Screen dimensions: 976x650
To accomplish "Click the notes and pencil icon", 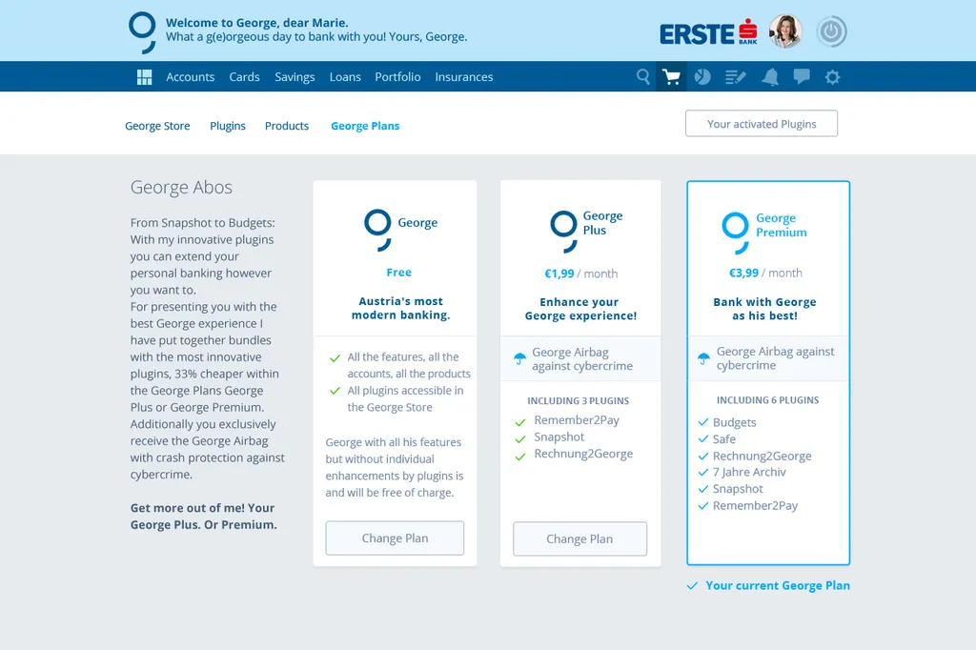I will (x=735, y=77).
